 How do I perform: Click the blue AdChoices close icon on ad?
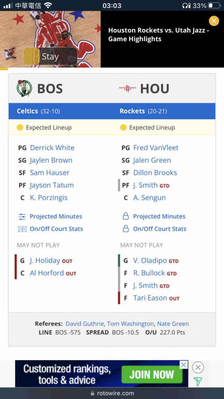pyautogui.click(x=184, y=365)
